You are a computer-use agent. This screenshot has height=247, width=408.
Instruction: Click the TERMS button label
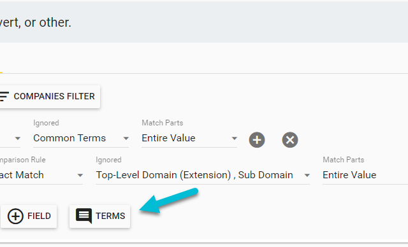(x=110, y=216)
